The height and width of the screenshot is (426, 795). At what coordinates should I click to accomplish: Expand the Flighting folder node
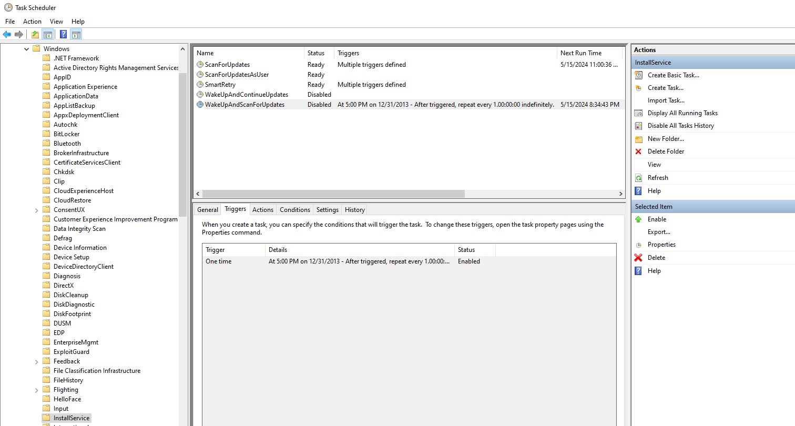point(36,389)
